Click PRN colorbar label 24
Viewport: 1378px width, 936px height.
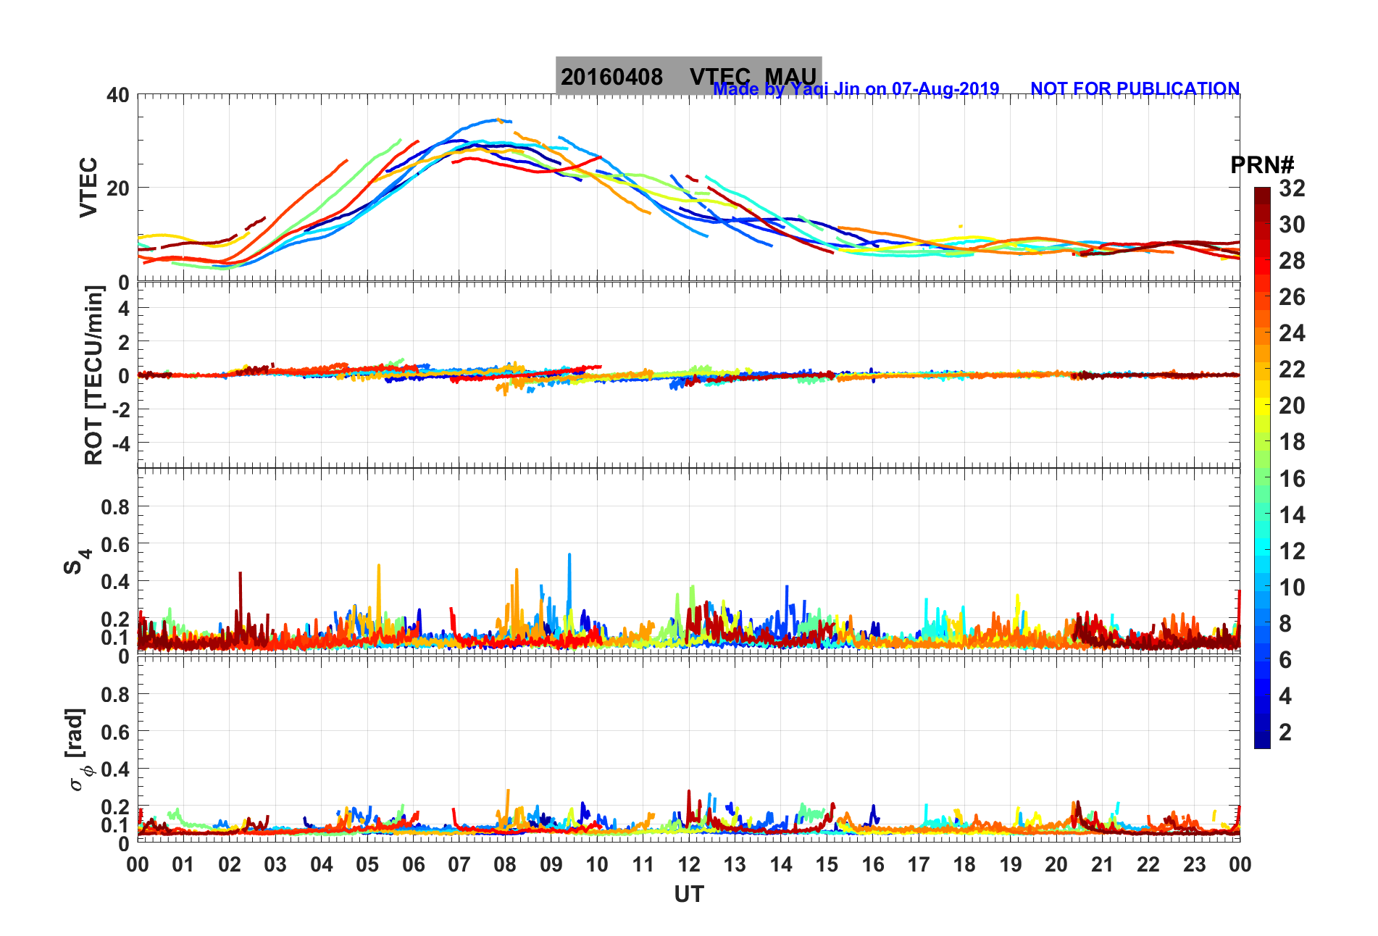click(x=1292, y=333)
